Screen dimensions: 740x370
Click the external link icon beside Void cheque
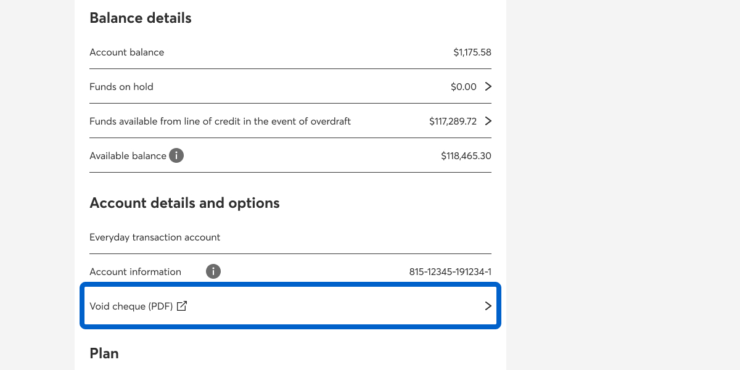click(x=182, y=306)
